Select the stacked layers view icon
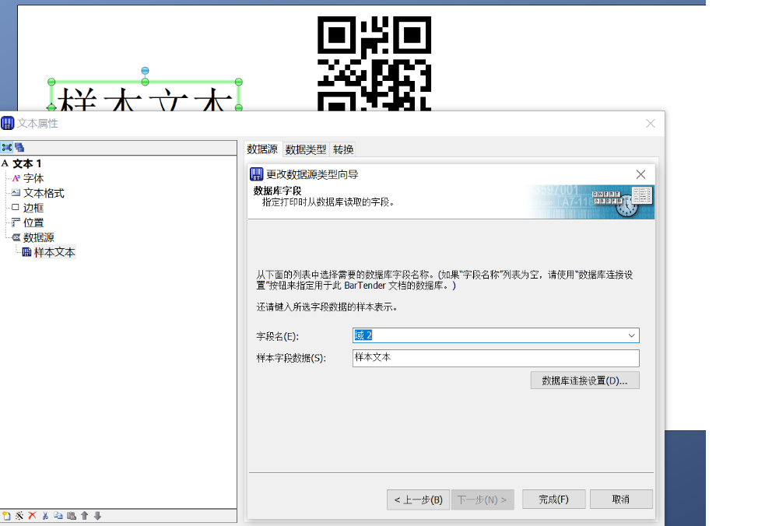Viewport: 765px width, 526px height. (19, 147)
